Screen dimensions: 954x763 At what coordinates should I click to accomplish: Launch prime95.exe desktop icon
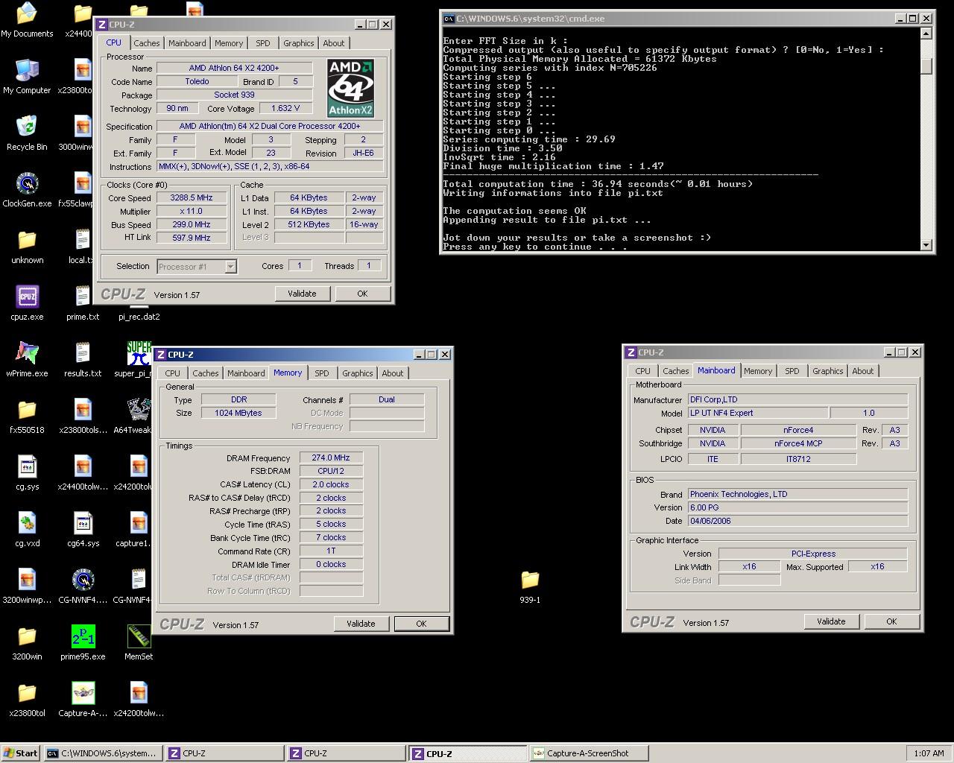(83, 643)
